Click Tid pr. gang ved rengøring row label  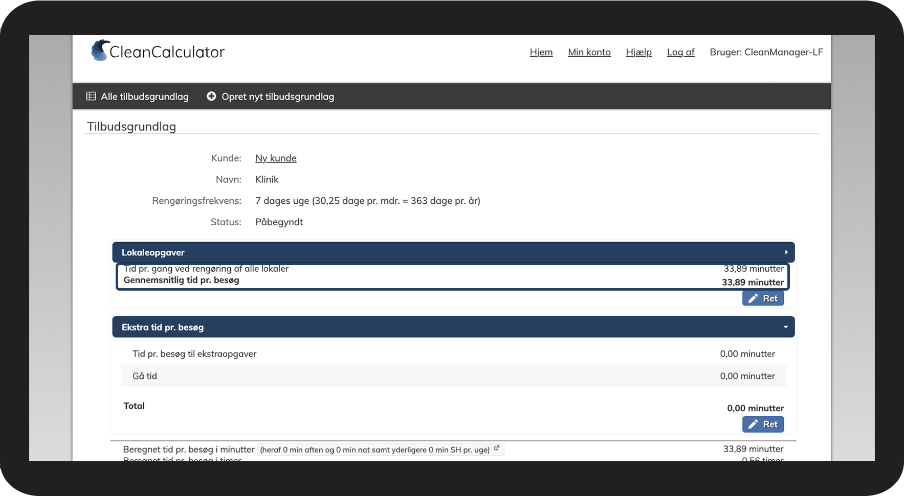(206, 269)
